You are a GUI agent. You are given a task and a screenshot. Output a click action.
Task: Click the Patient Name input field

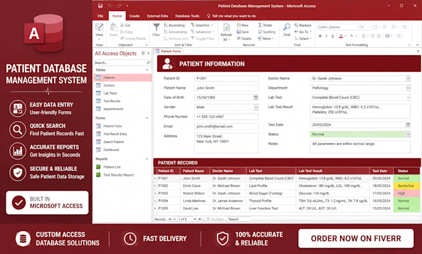click(x=226, y=88)
